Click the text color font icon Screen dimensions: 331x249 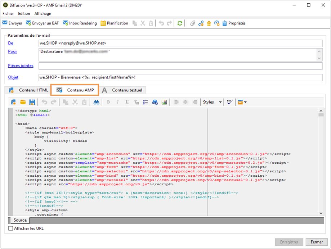point(137,102)
